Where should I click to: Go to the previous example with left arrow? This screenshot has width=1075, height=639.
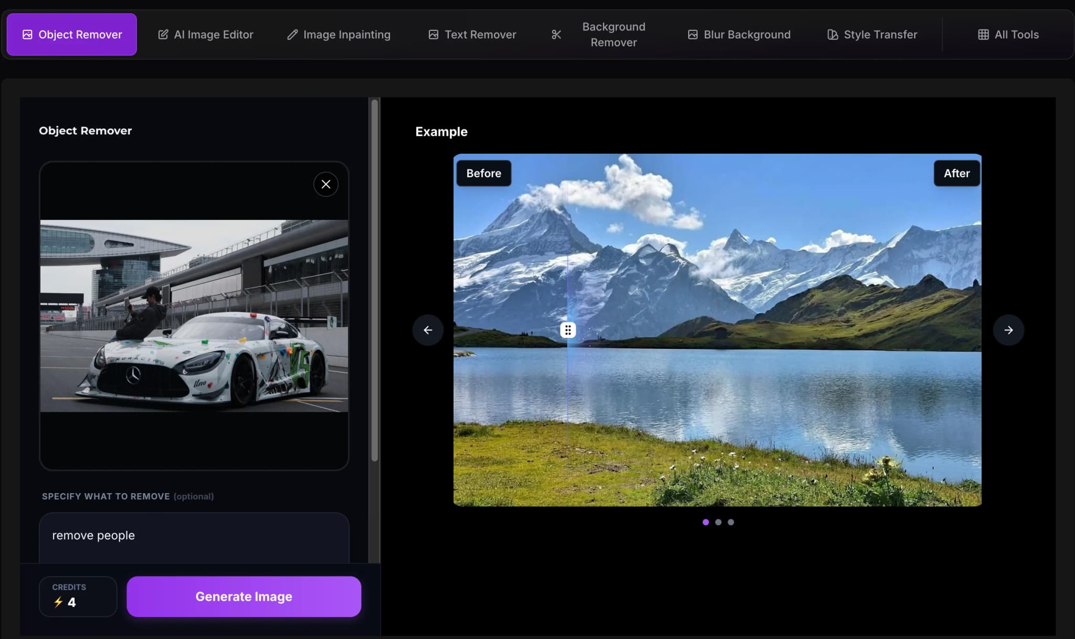428,330
